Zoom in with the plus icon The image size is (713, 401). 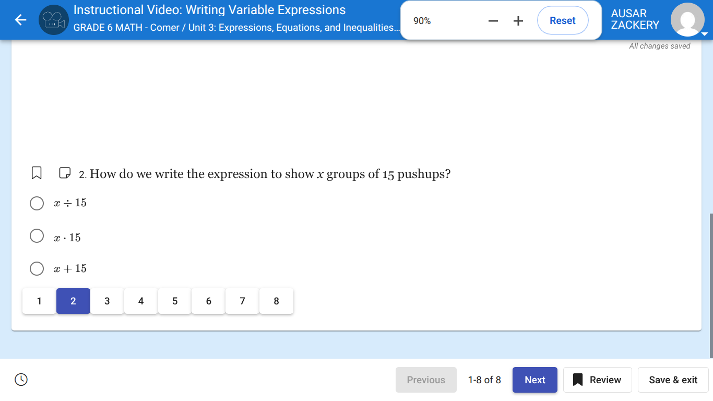coord(518,20)
